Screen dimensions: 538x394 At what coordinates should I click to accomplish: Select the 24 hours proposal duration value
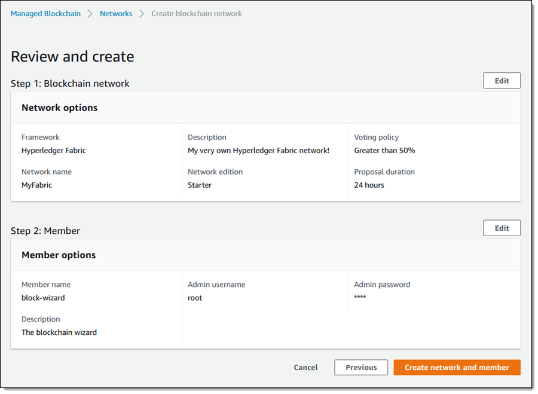coord(369,185)
